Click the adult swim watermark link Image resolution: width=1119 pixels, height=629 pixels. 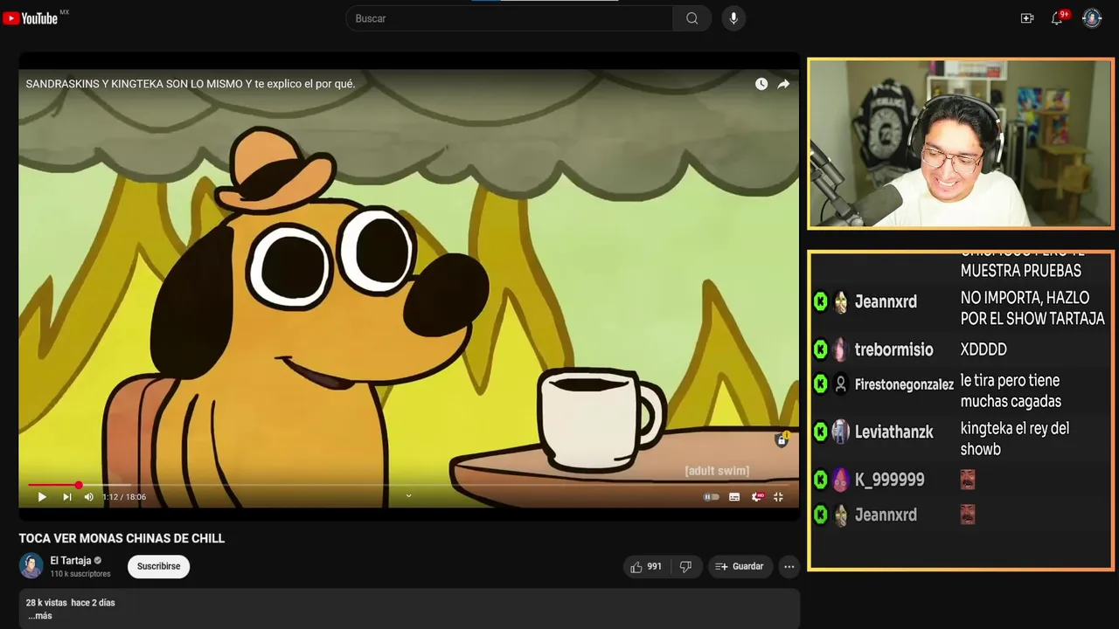717,471
